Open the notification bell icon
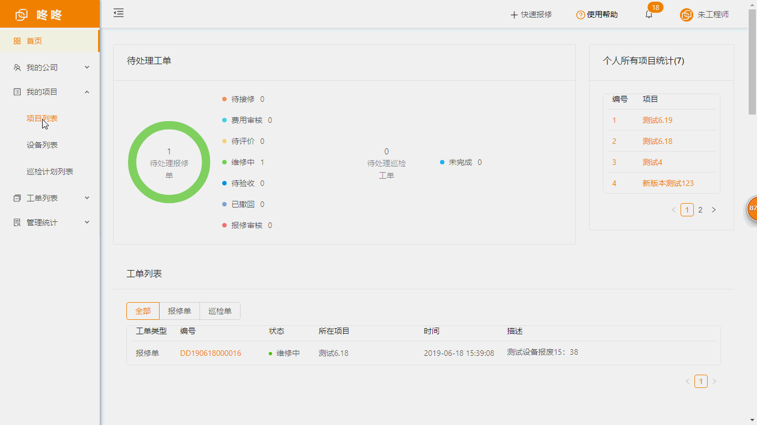 (649, 15)
